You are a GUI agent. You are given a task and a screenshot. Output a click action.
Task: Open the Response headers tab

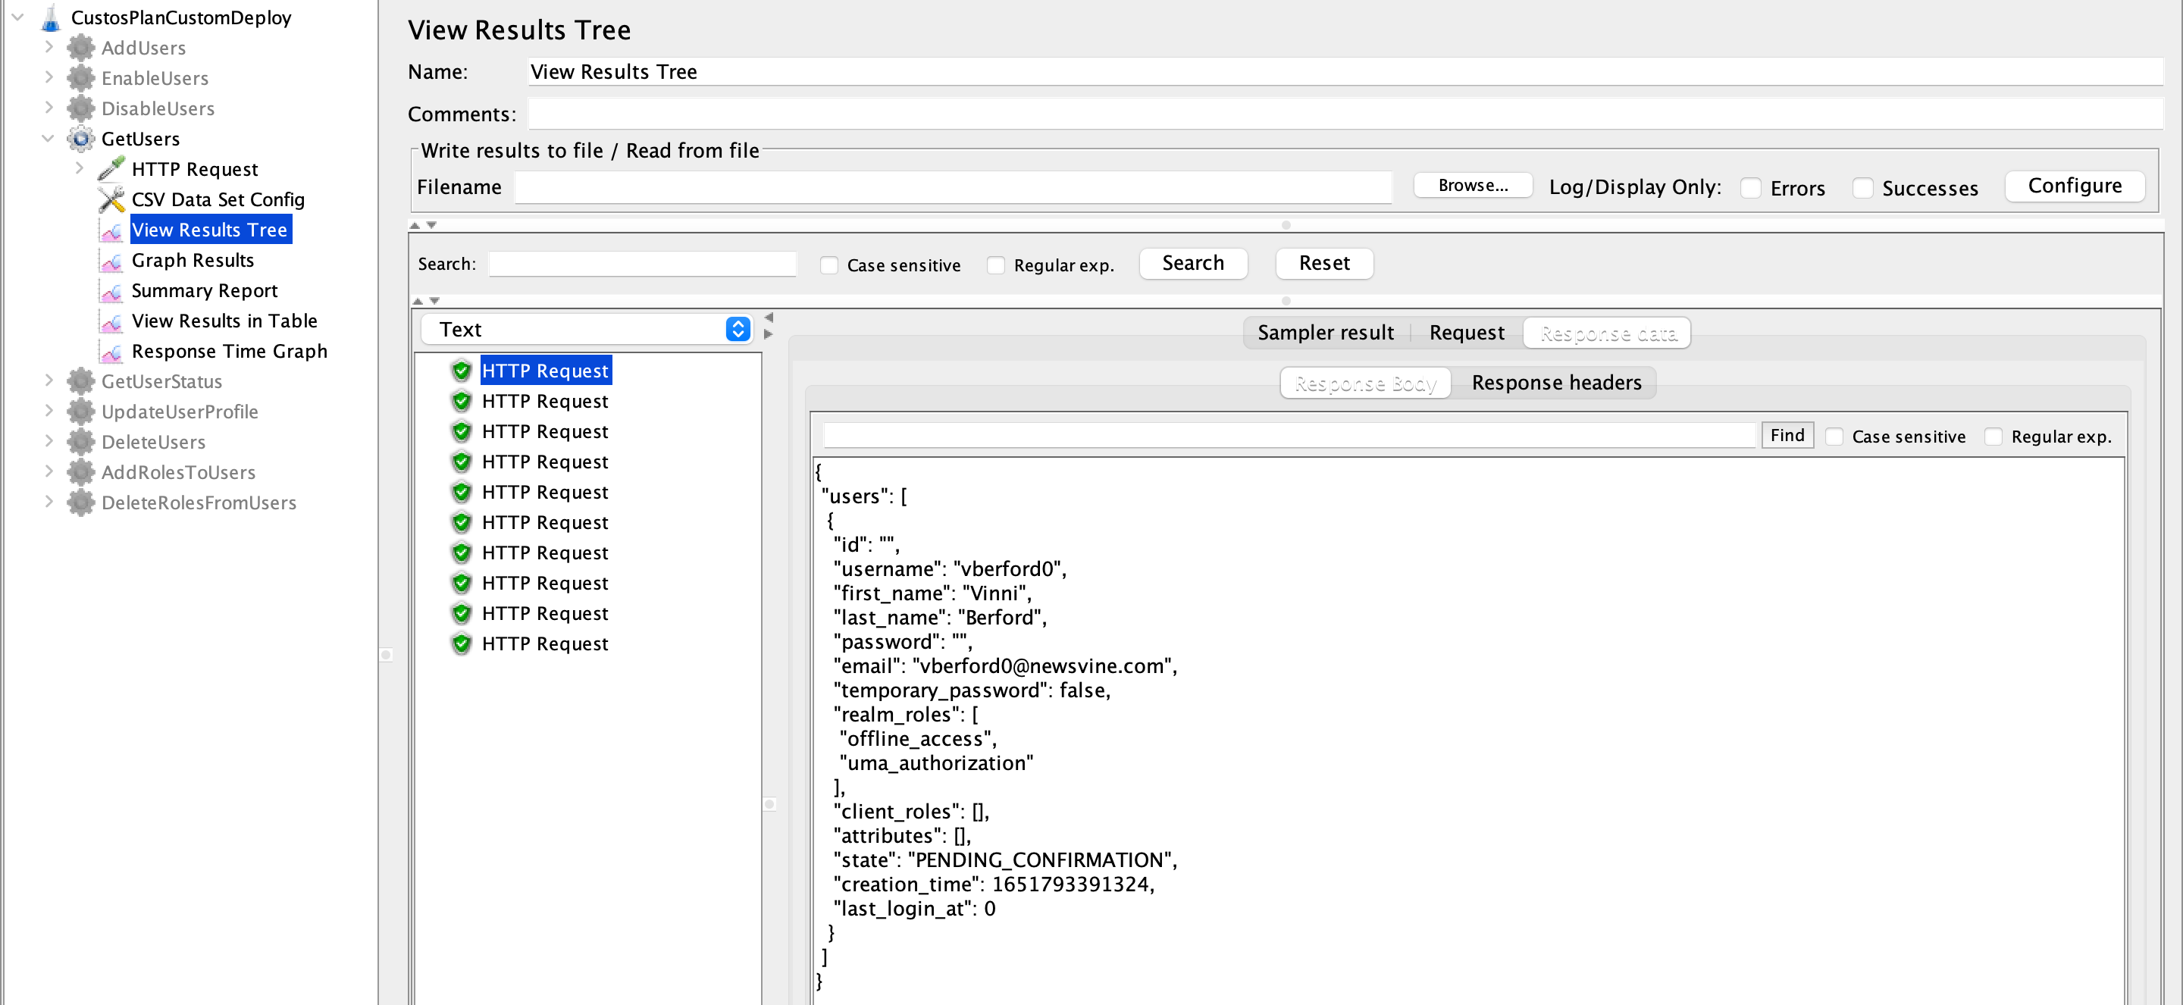[x=1556, y=382]
